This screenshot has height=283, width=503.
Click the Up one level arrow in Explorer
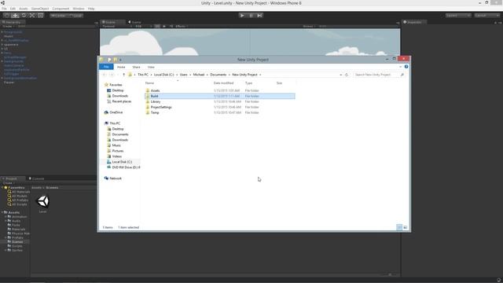point(124,75)
